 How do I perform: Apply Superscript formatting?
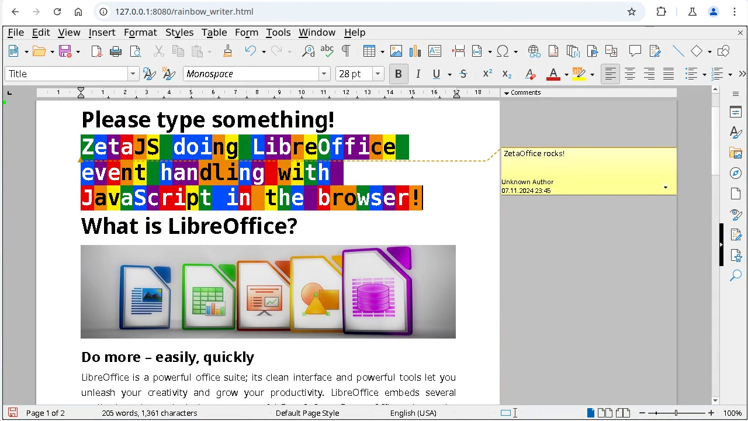coord(487,74)
